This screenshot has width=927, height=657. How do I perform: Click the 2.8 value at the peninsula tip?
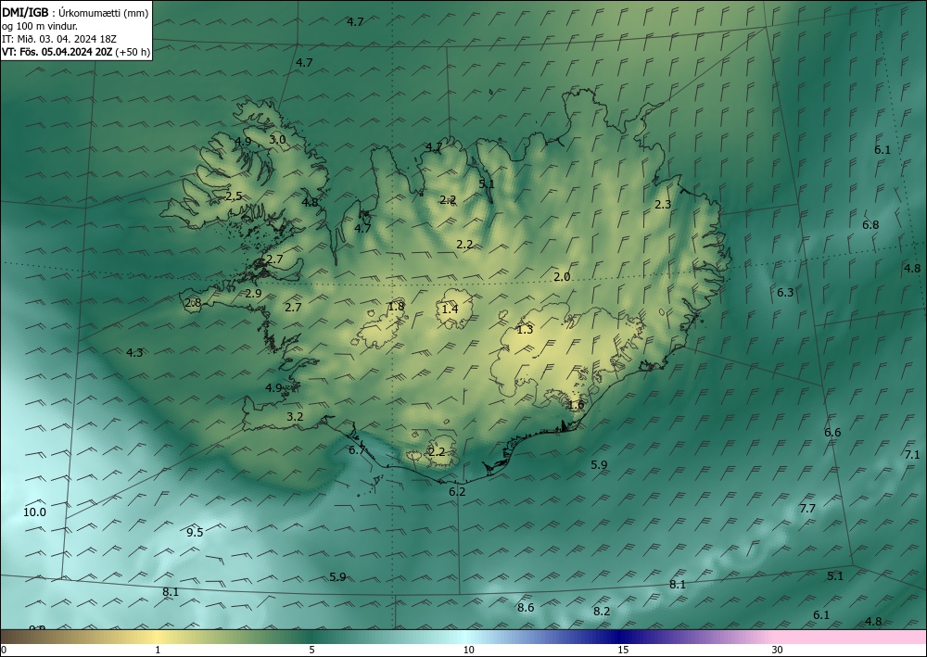(x=194, y=303)
